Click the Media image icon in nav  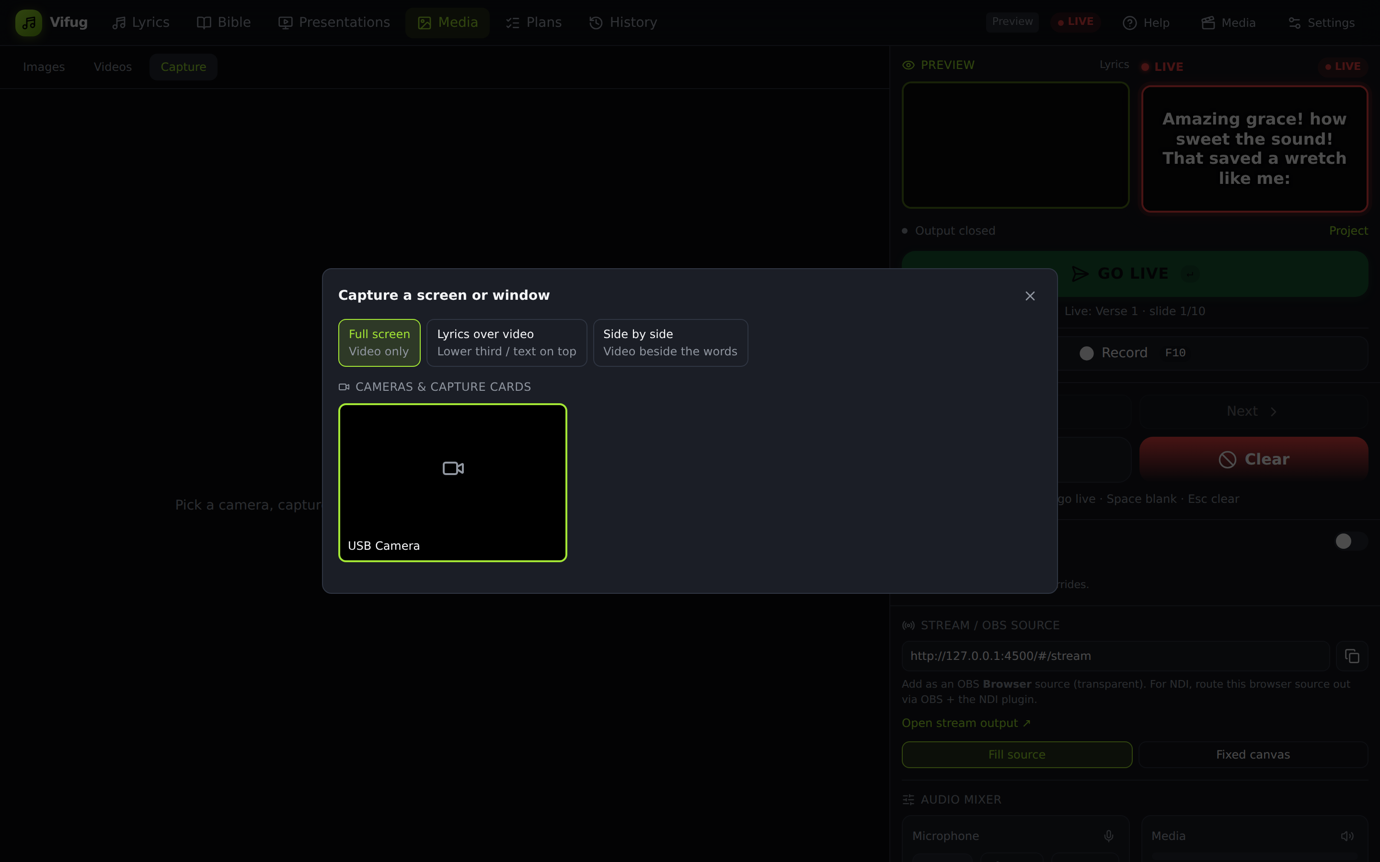coord(424,22)
